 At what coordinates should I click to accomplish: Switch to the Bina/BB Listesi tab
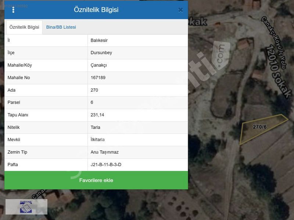(x=61, y=27)
